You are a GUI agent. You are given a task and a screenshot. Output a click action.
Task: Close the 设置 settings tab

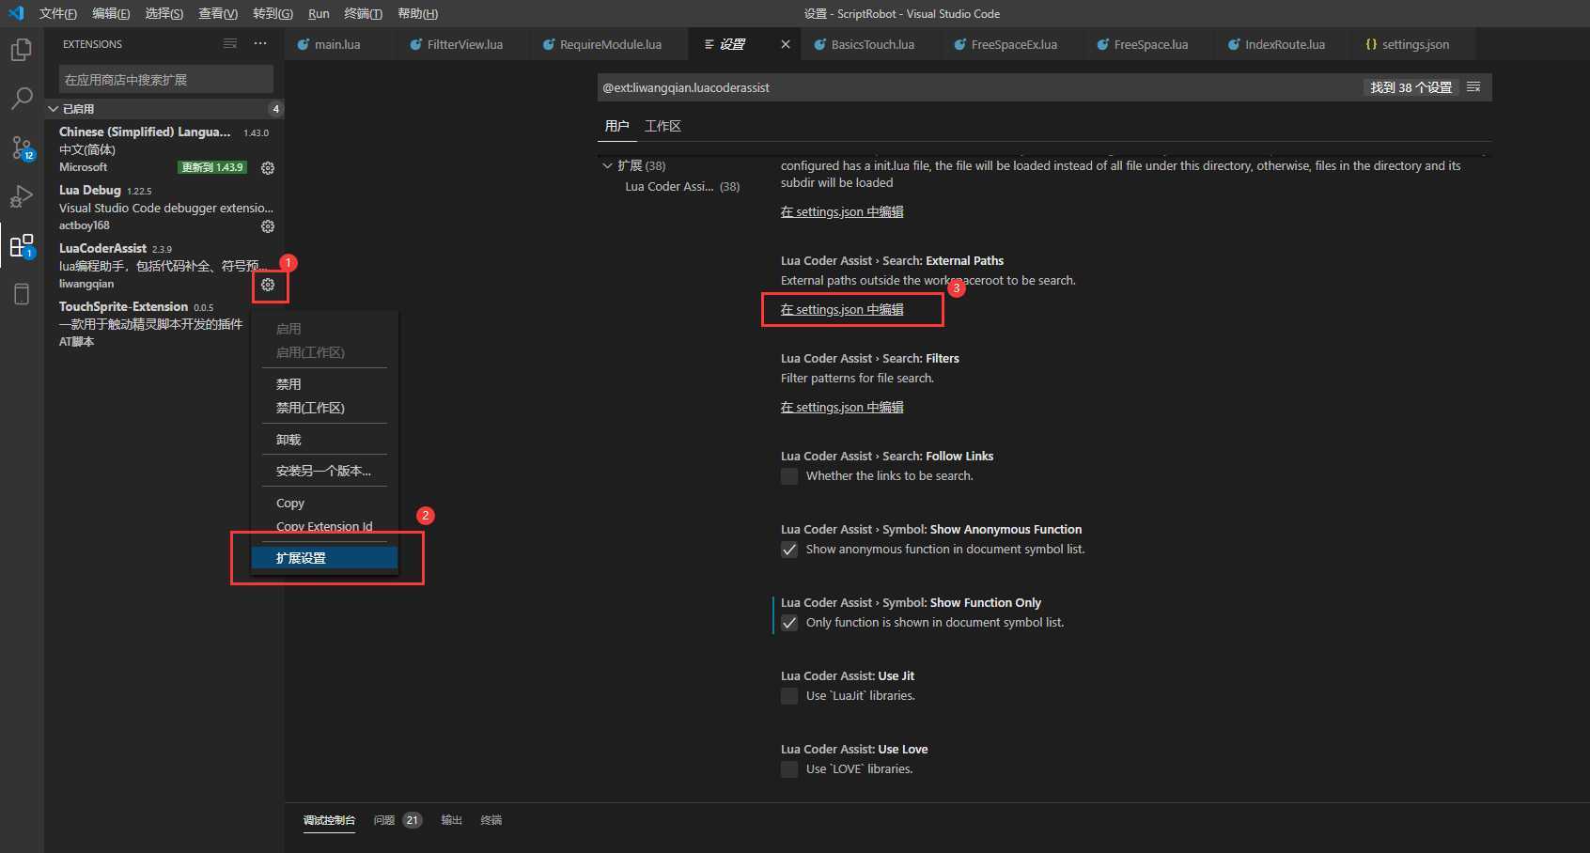pos(786,44)
